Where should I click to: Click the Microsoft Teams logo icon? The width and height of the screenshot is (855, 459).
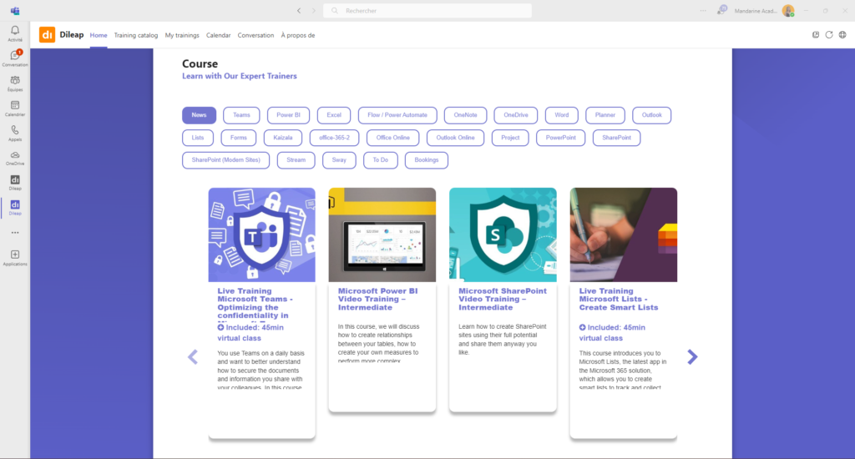click(x=15, y=11)
